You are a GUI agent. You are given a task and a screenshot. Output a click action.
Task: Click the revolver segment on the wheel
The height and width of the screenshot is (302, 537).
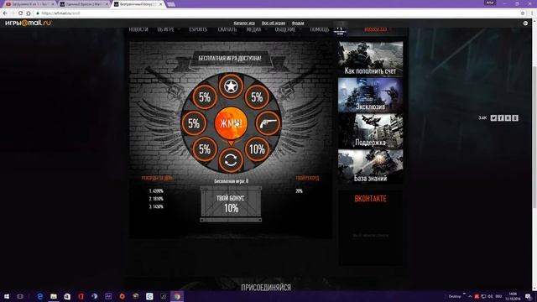pyautogui.click(x=268, y=123)
